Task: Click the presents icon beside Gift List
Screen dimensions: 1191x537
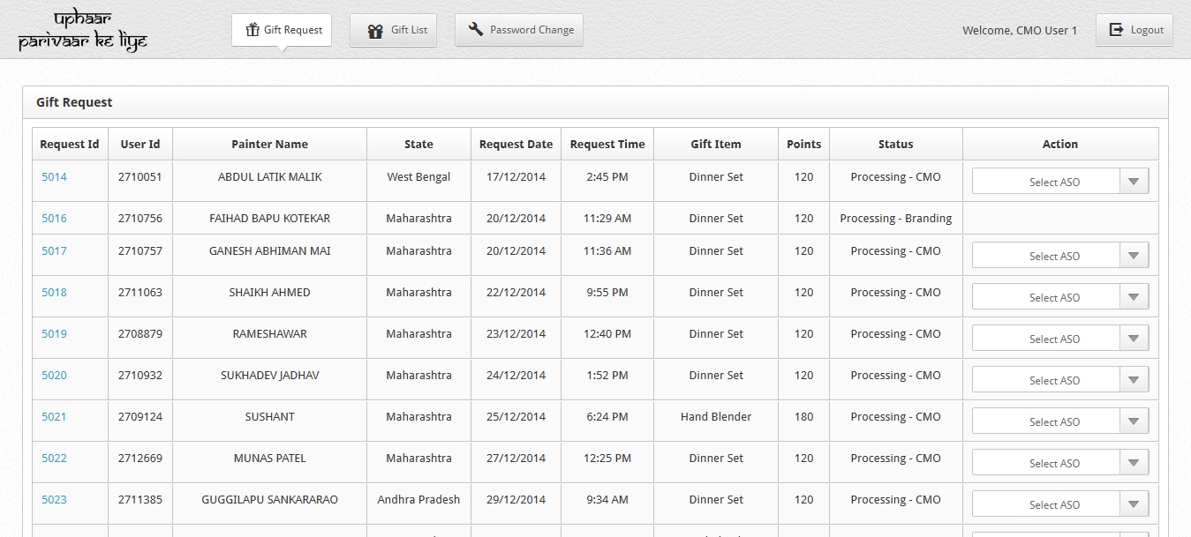Action: (x=375, y=30)
